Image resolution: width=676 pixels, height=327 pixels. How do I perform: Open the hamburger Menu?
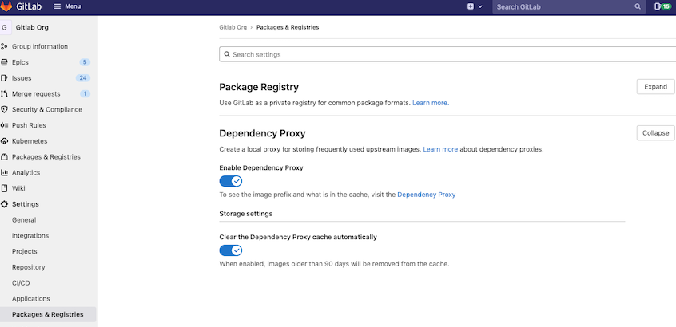coord(67,6)
